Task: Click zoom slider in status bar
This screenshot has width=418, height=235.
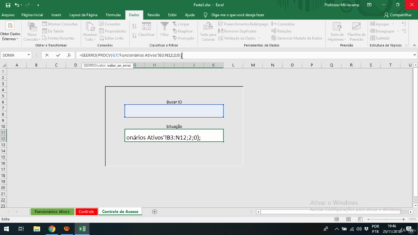Action: pos(386,219)
